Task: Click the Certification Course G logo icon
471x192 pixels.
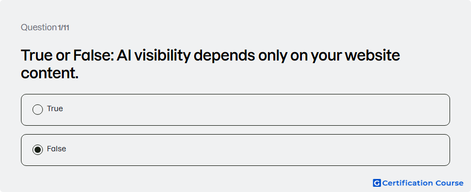Action: 377,183
